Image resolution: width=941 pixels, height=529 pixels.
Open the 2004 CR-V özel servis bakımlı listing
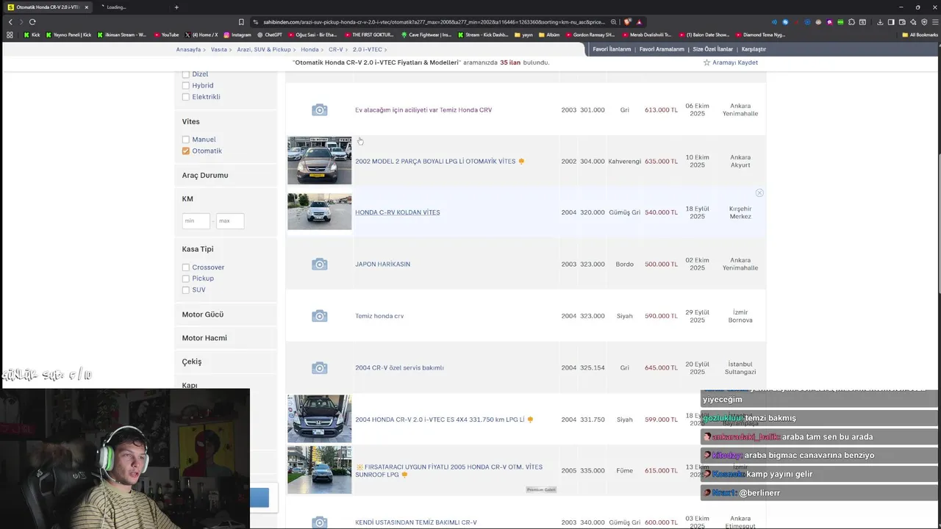coord(399,367)
